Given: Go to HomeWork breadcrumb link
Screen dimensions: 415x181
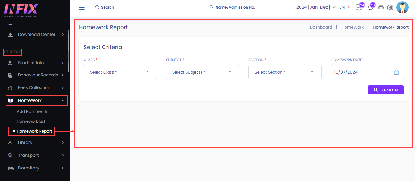Looking at the screenshot, I should pos(353,27).
